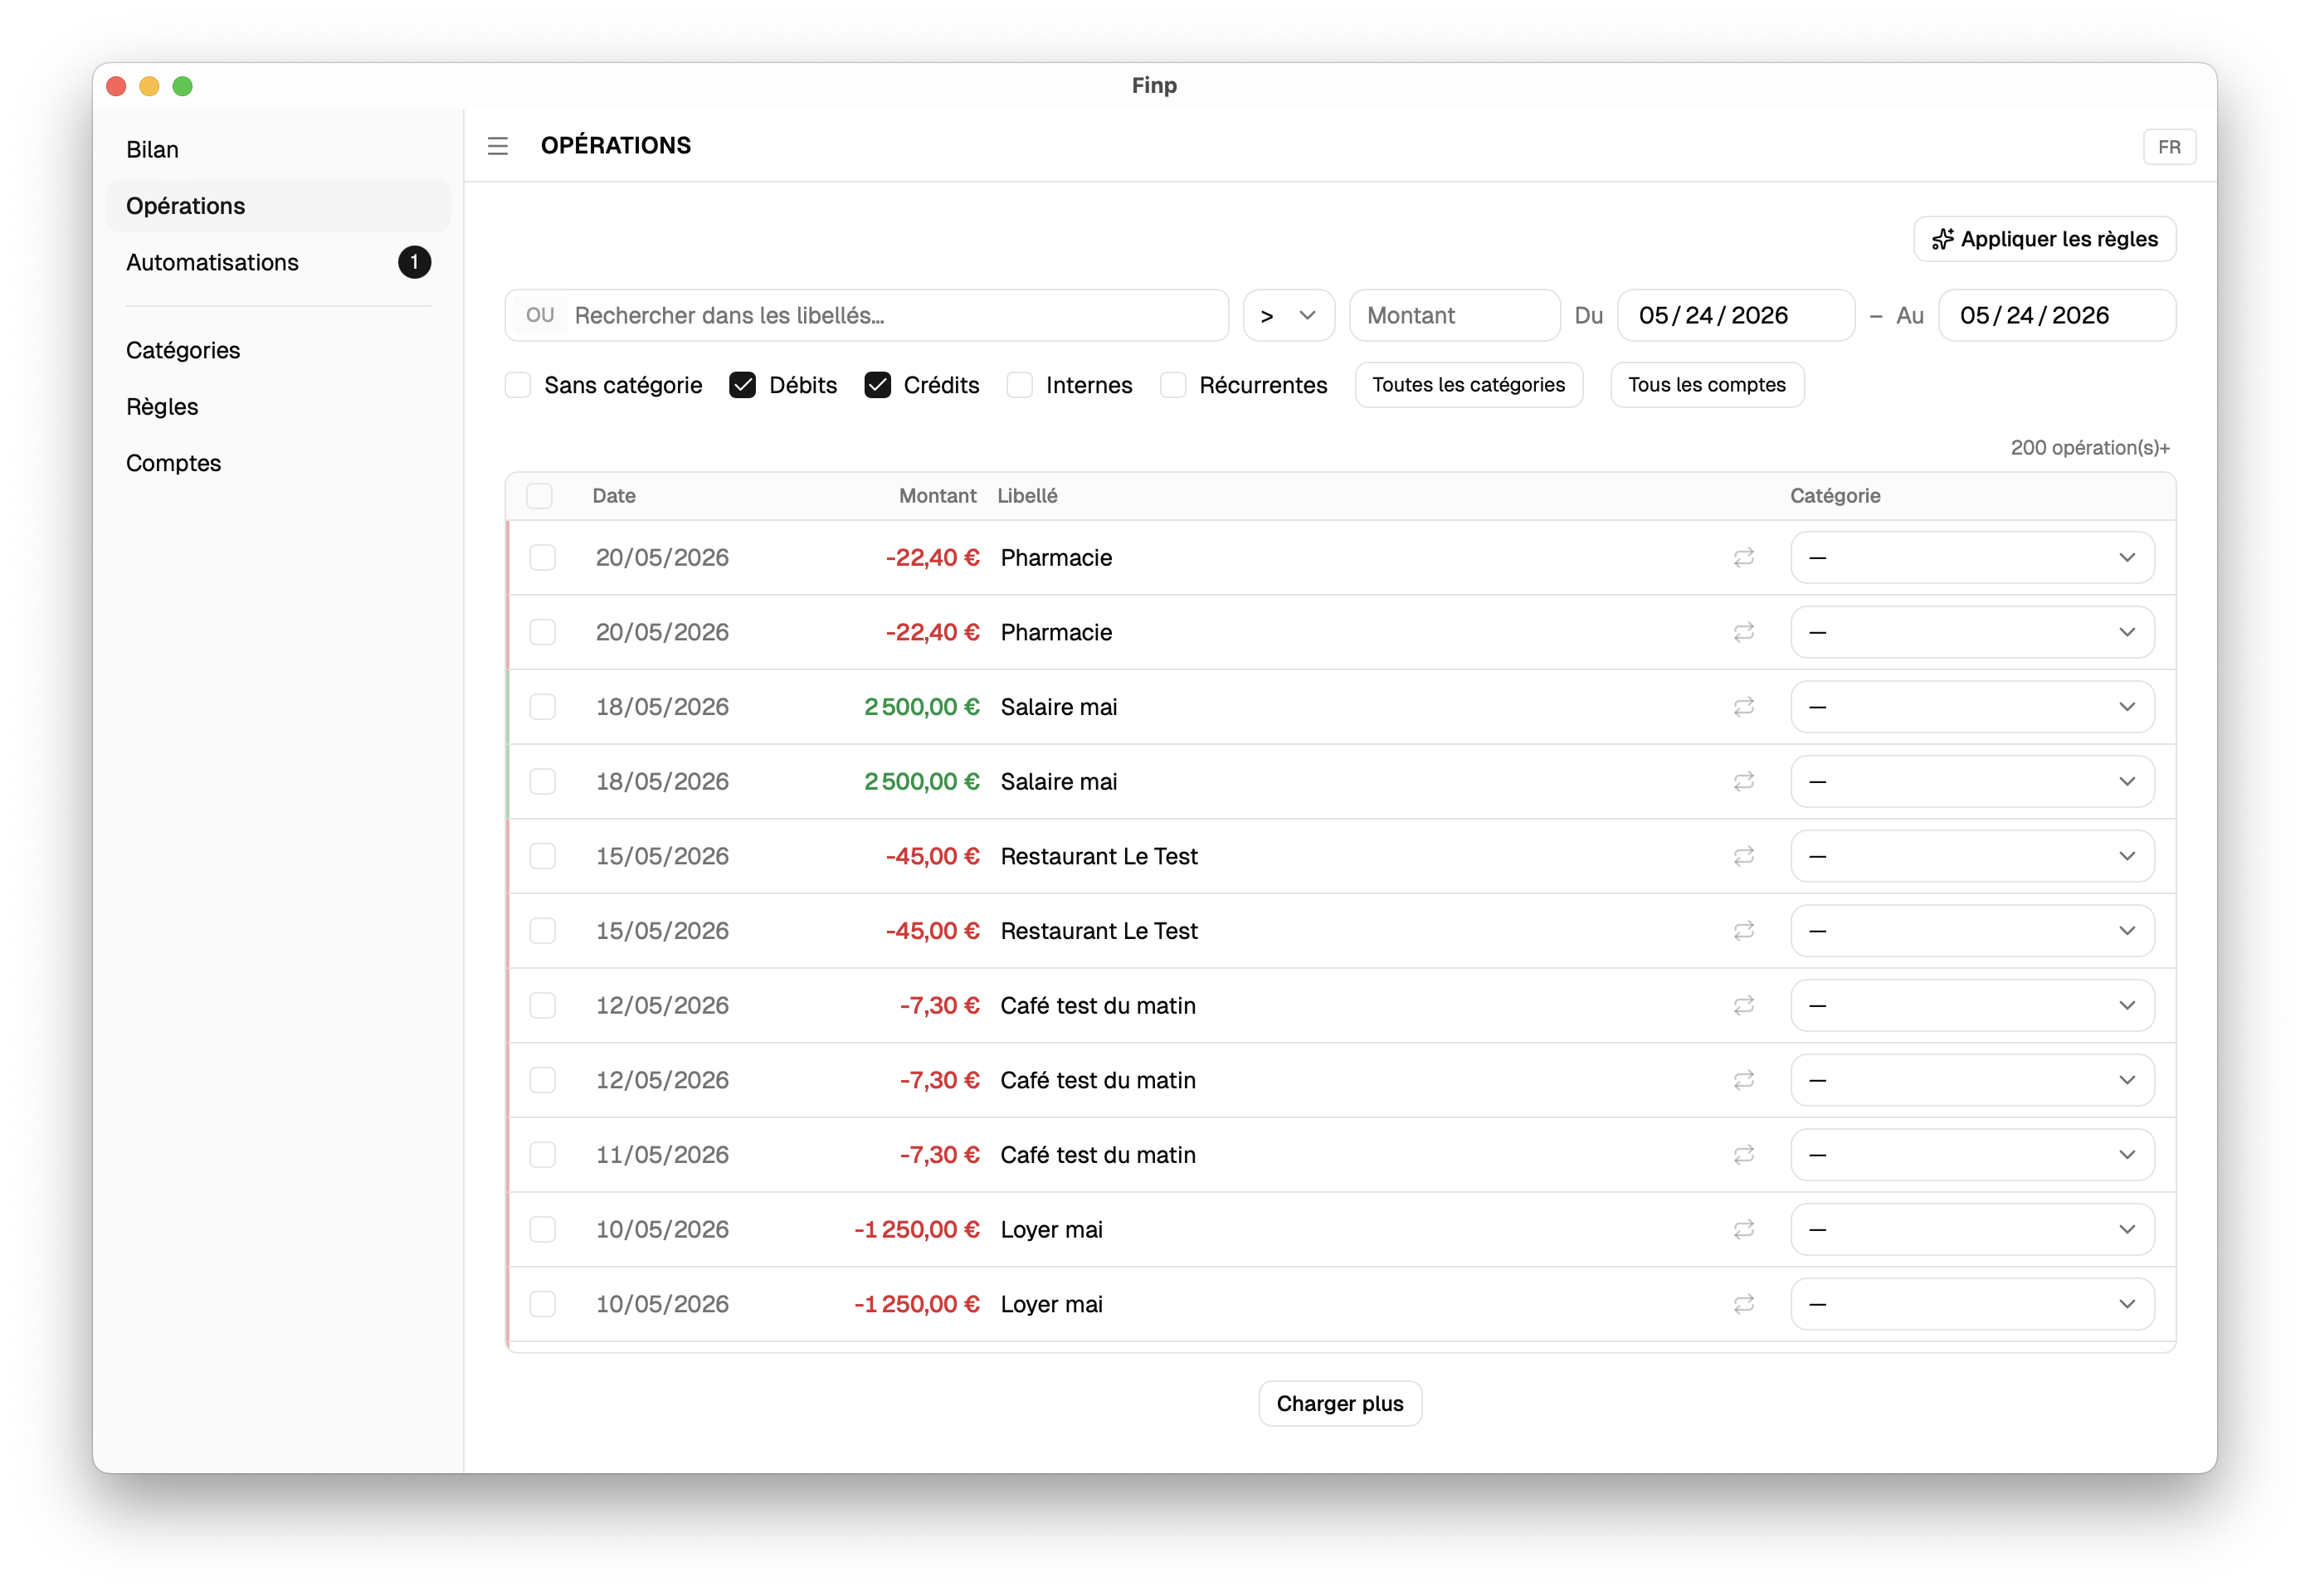Enable the Récurrentes filter checkbox

(1173, 385)
